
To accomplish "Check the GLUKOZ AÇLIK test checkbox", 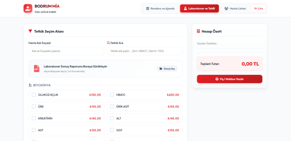I will 34,95.
